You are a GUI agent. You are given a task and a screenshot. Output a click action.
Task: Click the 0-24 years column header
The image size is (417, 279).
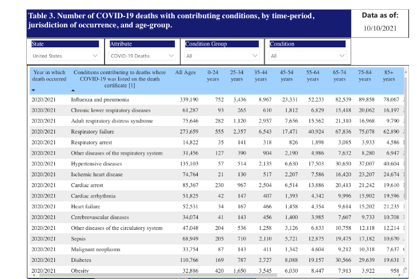tap(213, 76)
